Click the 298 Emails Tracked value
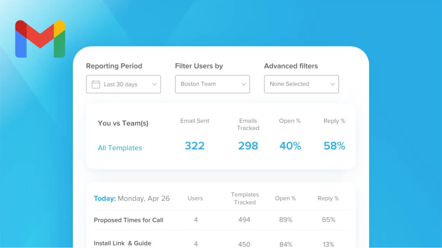The height and width of the screenshot is (248, 442). click(x=248, y=146)
